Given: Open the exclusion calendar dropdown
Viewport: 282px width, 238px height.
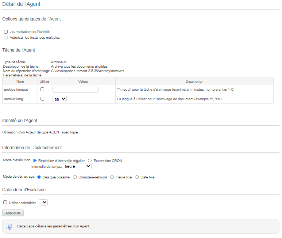Looking at the screenshot, I should point(43,202).
